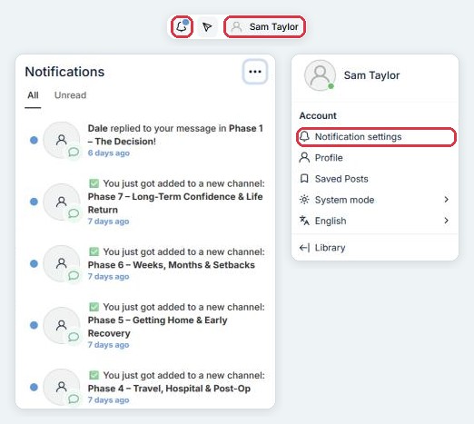
Task: Click bell icon beside Notification settings
Action: tap(304, 136)
